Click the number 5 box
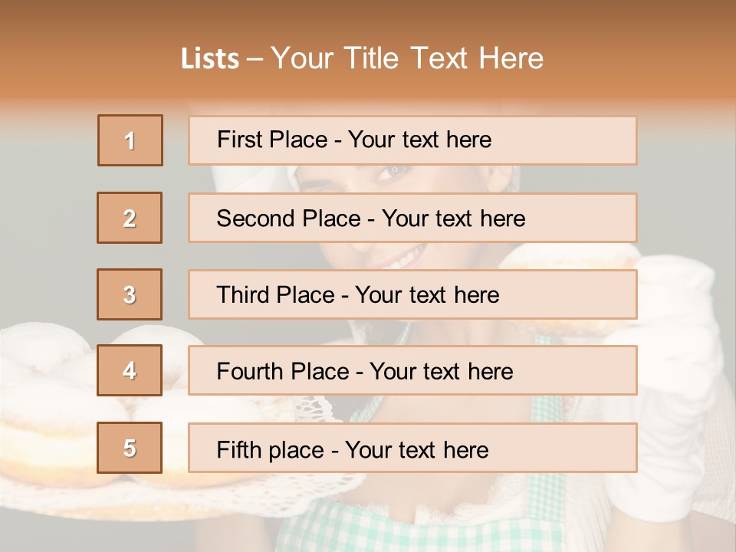 [x=130, y=448]
